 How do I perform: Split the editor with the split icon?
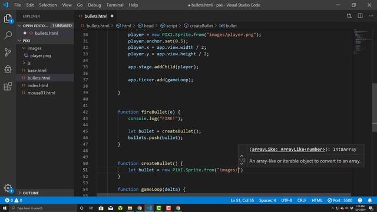click(360, 16)
